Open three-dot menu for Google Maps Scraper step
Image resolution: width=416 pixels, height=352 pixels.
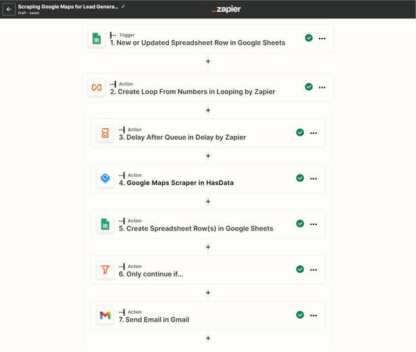tap(313, 178)
